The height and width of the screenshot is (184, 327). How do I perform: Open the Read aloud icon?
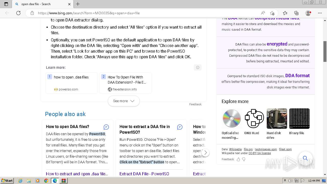[x=263, y=13]
